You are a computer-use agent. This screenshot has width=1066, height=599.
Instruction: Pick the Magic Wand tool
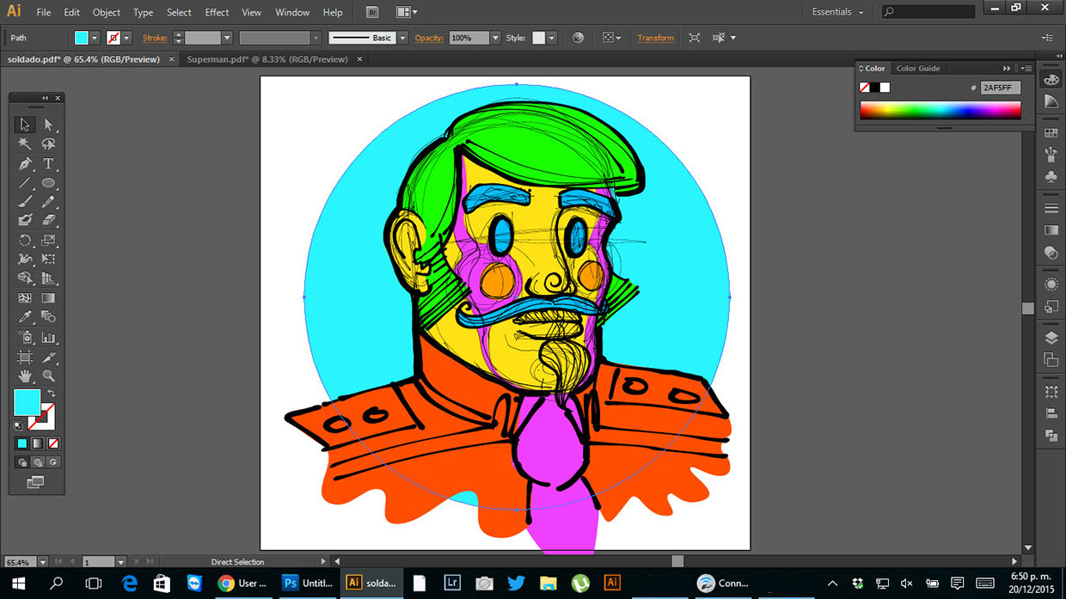pyautogui.click(x=25, y=144)
